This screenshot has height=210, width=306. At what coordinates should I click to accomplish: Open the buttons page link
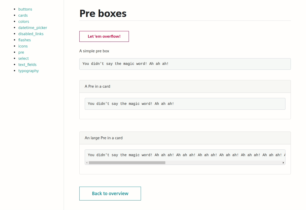pos(25,9)
